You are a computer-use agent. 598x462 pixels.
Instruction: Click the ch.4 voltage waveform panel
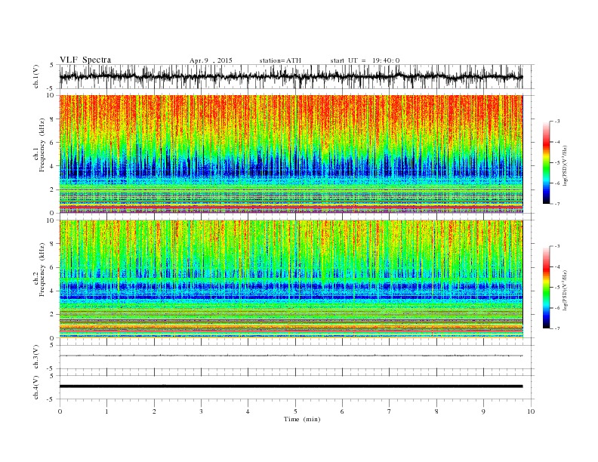(x=297, y=387)
